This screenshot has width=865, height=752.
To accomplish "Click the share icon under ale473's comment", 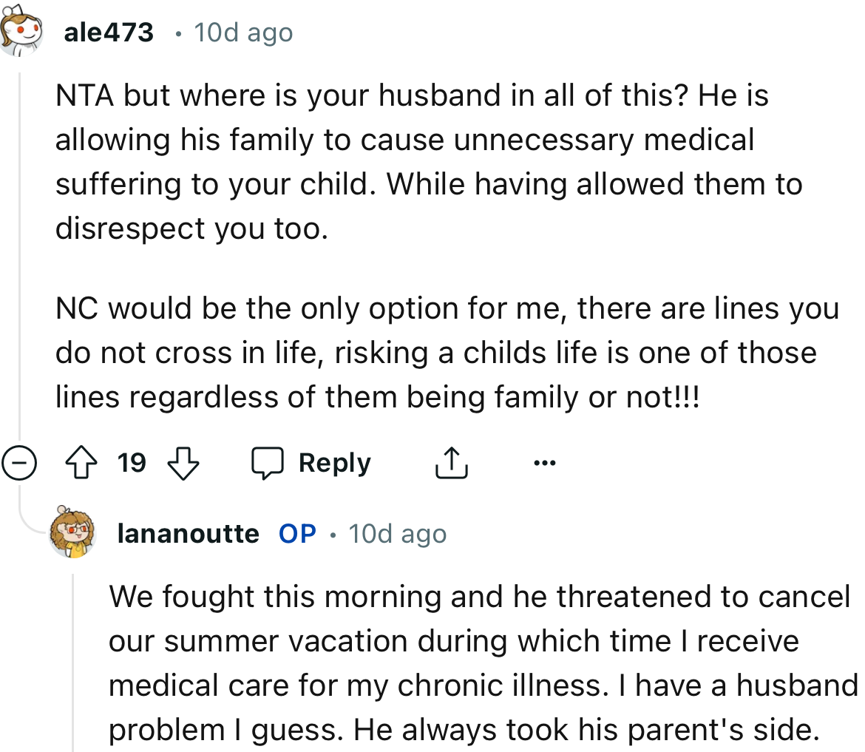I will tap(452, 462).
